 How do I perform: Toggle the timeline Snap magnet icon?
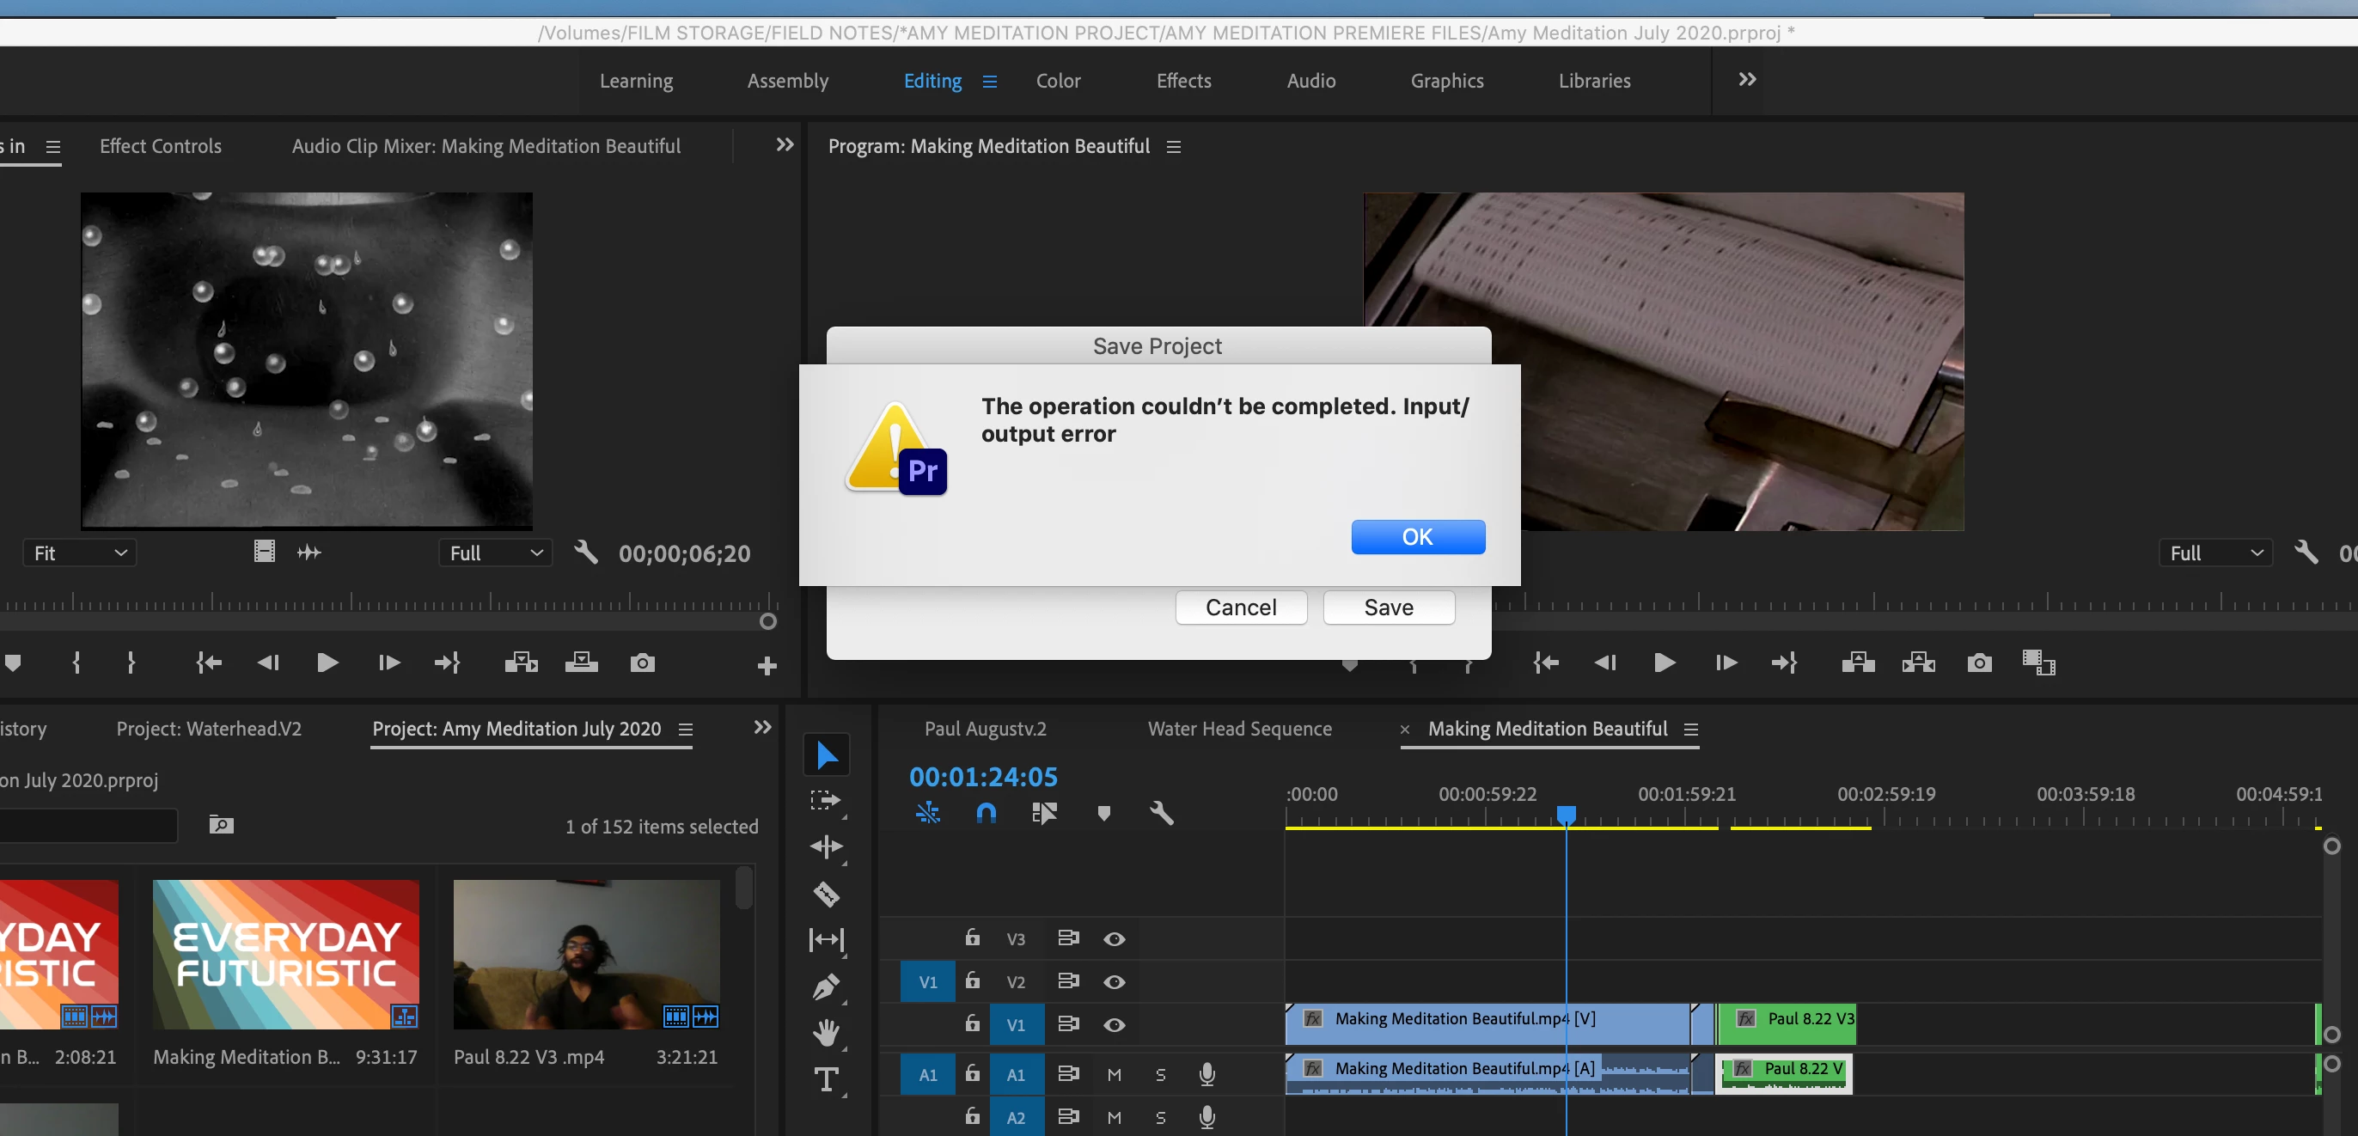click(986, 813)
